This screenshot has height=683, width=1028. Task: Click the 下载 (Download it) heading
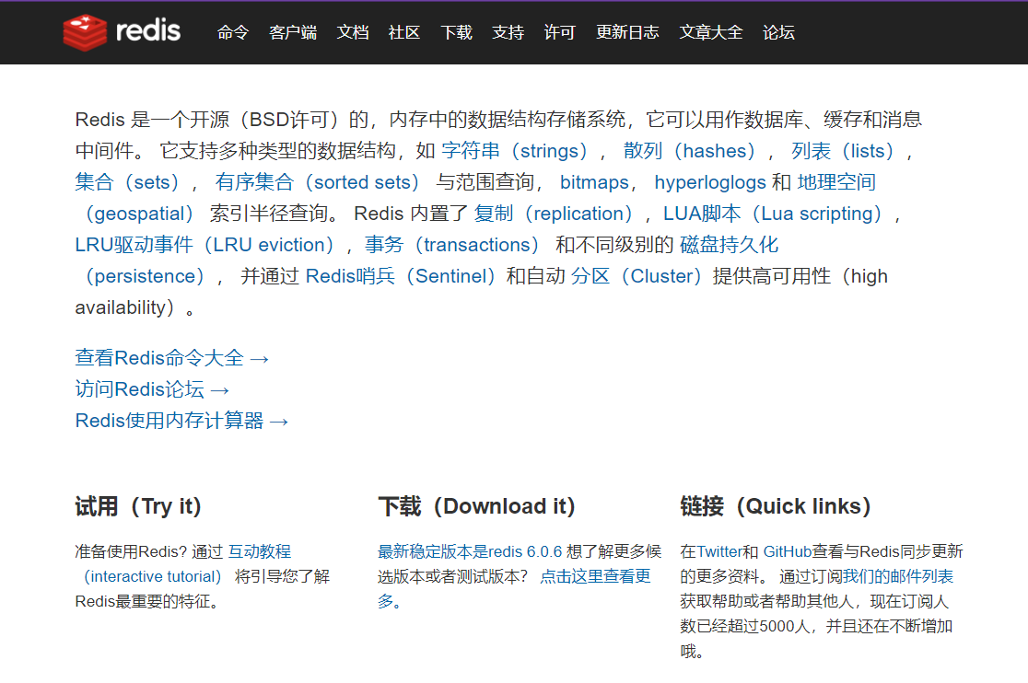[476, 507]
